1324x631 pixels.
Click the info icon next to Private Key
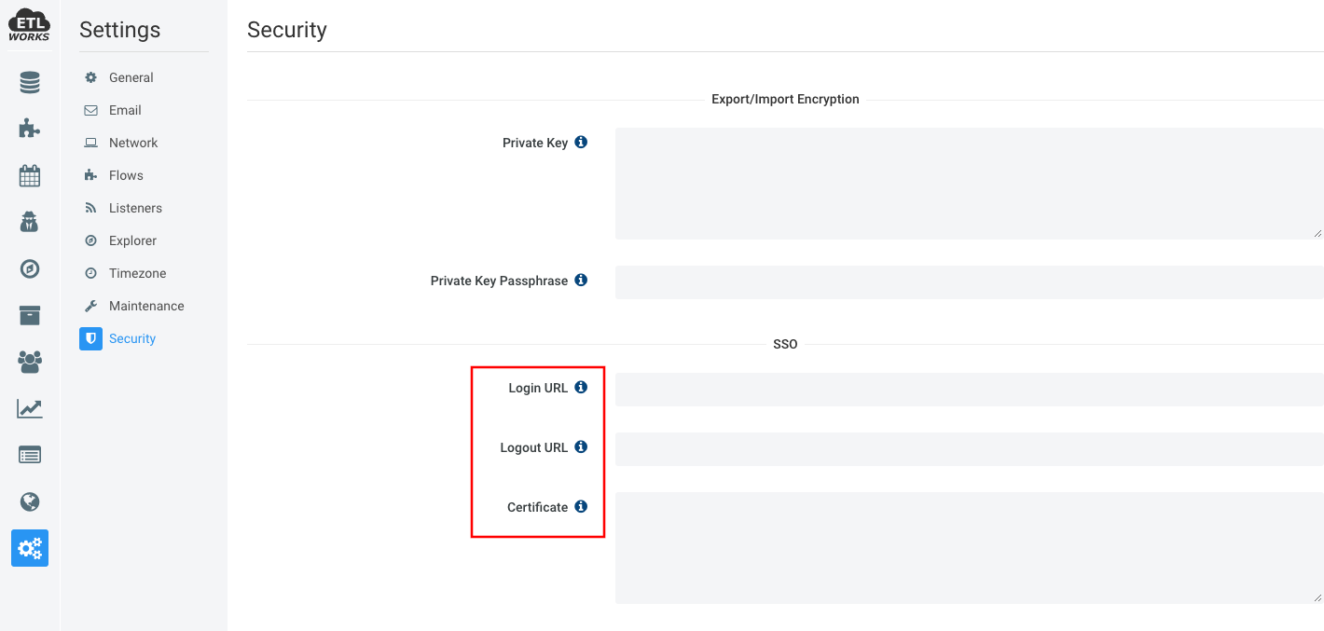581,143
